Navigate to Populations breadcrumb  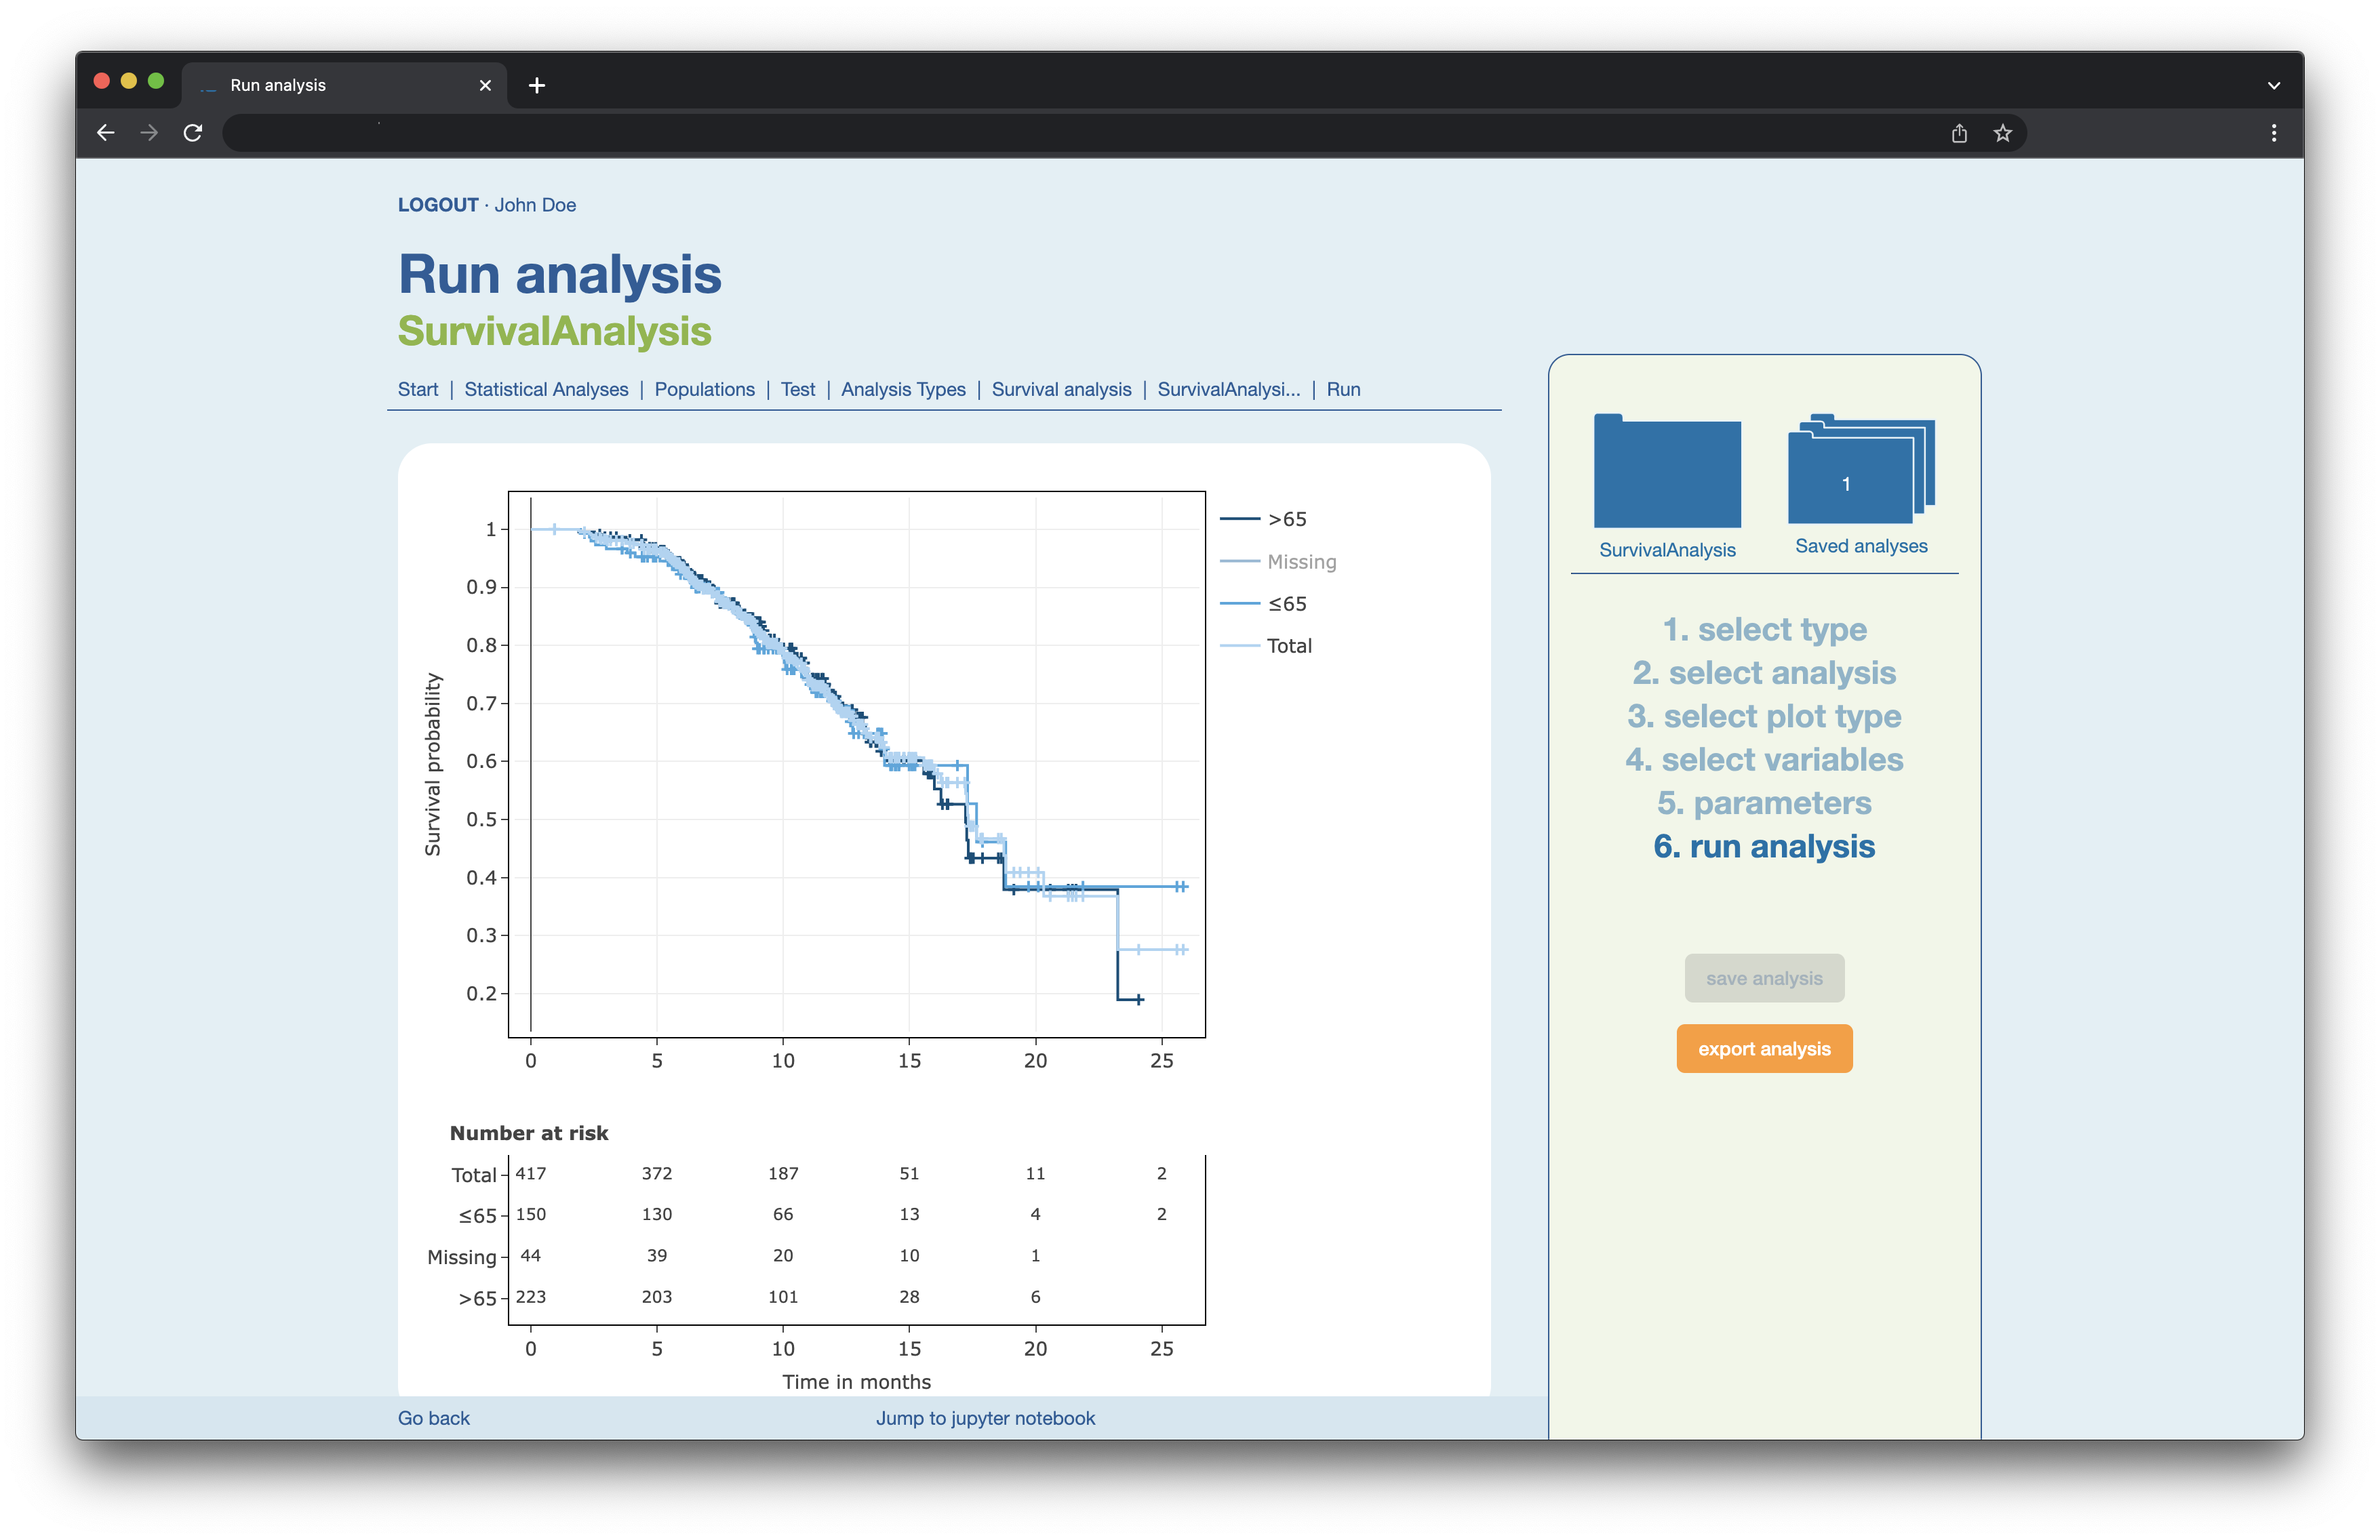coord(705,390)
